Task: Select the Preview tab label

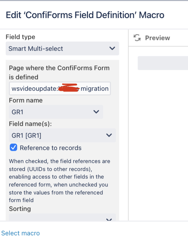Action: (157, 38)
